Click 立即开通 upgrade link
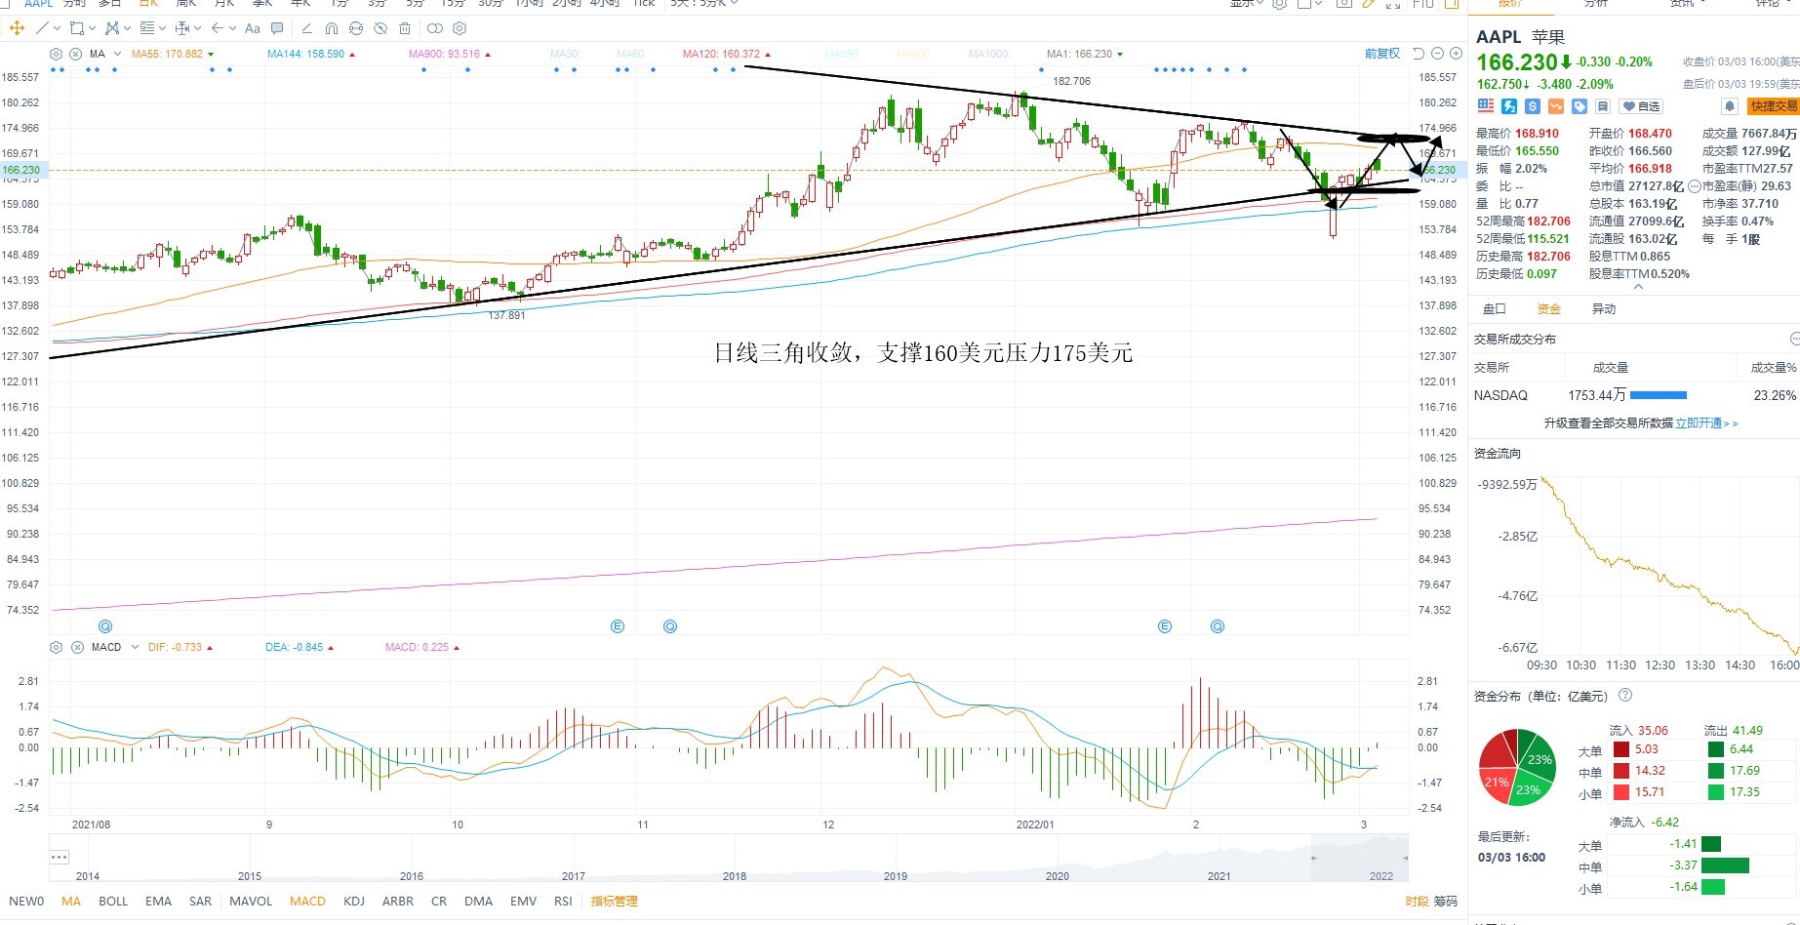This screenshot has width=1800, height=925. [x=1706, y=423]
